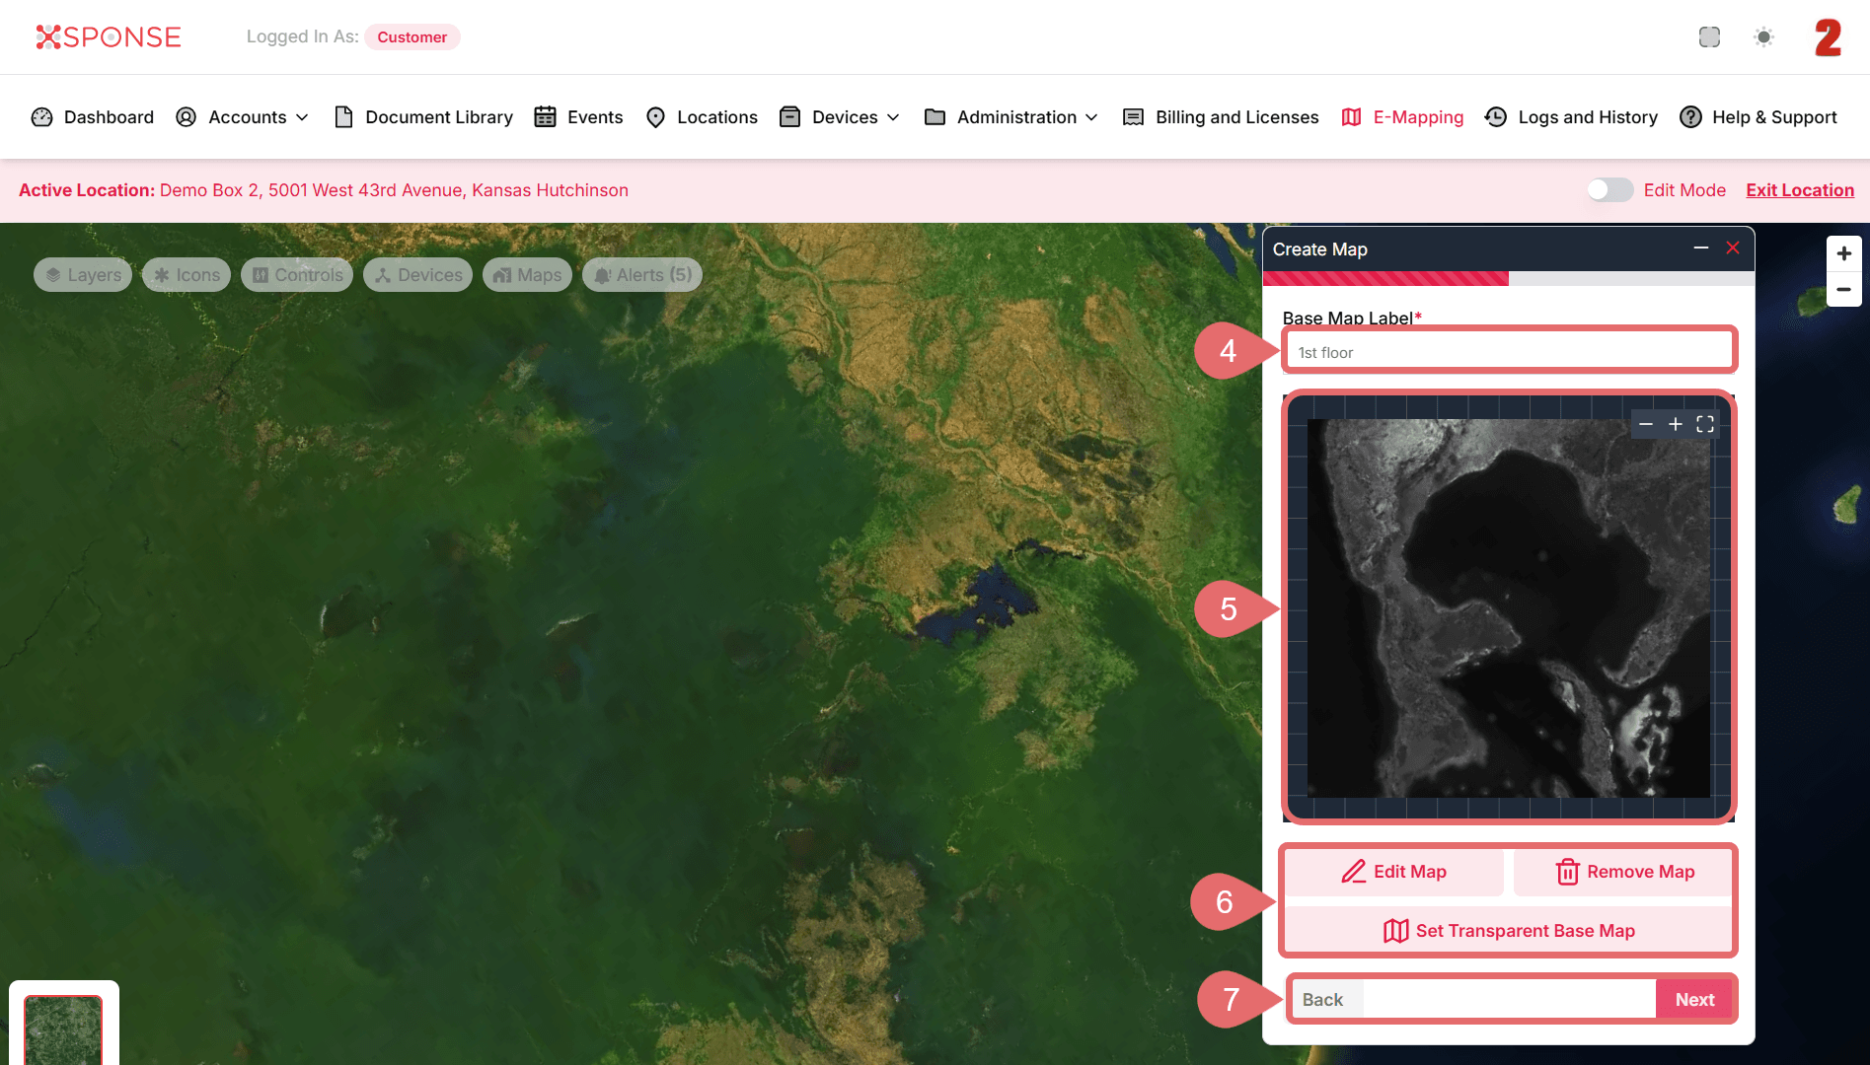
Task: Zoom out on the main map
Action: tap(1843, 290)
